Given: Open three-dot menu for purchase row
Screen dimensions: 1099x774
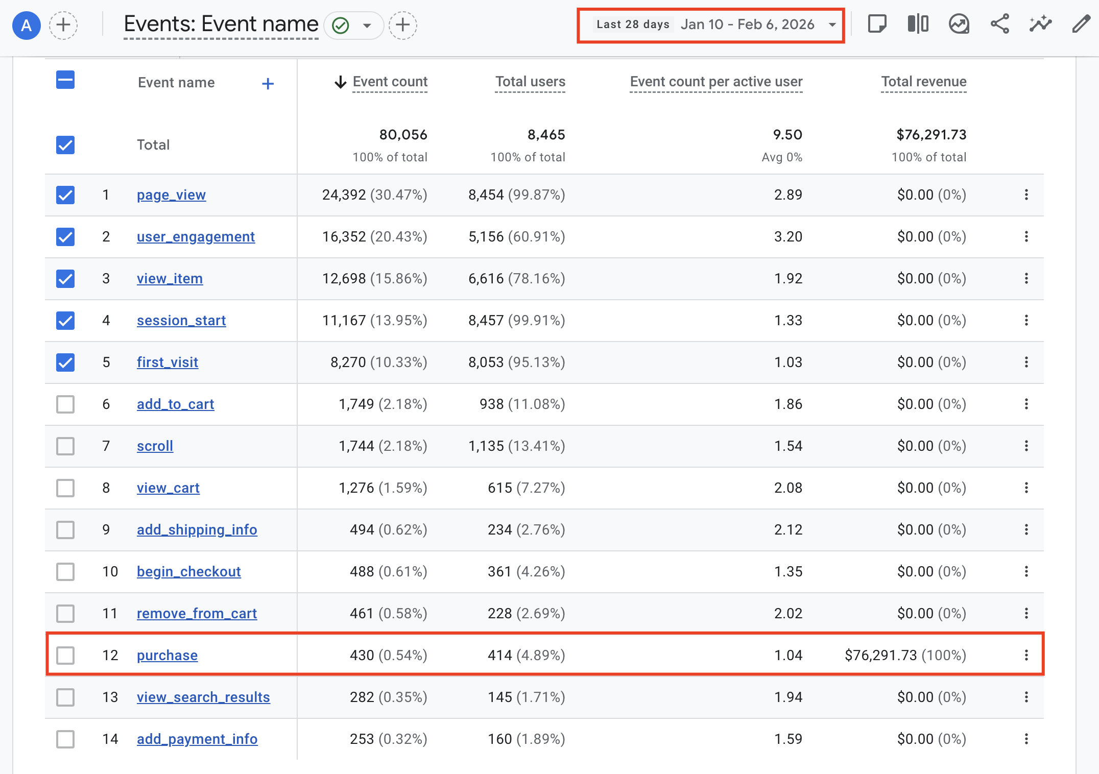Looking at the screenshot, I should tap(1026, 655).
